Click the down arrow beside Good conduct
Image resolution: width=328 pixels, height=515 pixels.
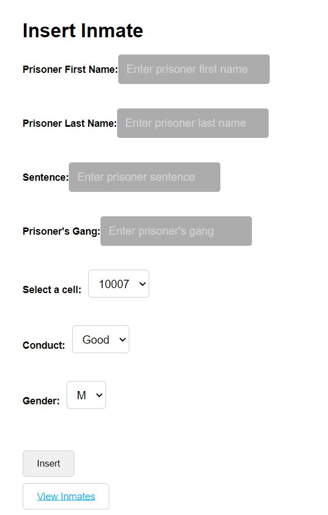pyautogui.click(x=122, y=339)
